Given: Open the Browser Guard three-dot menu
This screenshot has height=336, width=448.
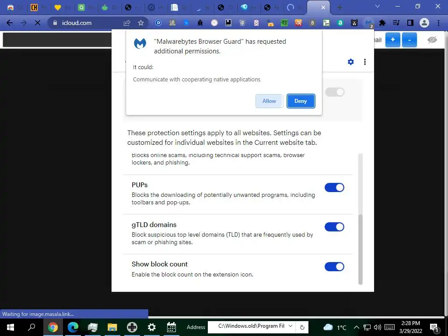Looking at the screenshot, I should tap(365, 62).
